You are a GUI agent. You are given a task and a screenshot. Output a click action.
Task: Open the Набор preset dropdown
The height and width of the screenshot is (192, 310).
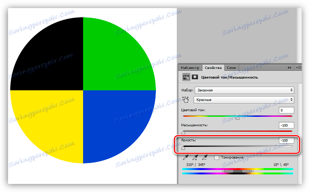pos(244,90)
